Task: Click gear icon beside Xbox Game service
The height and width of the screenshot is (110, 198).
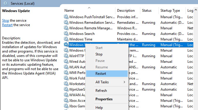Action: [66, 106]
